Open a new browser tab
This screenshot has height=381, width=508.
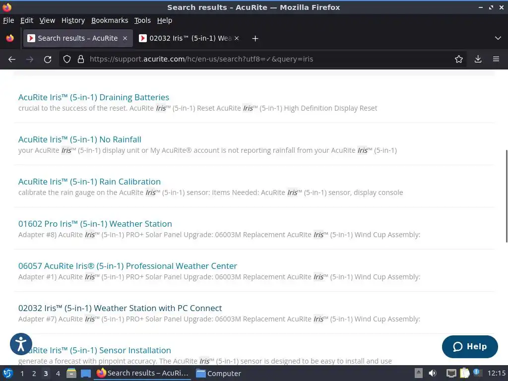click(255, 39)
